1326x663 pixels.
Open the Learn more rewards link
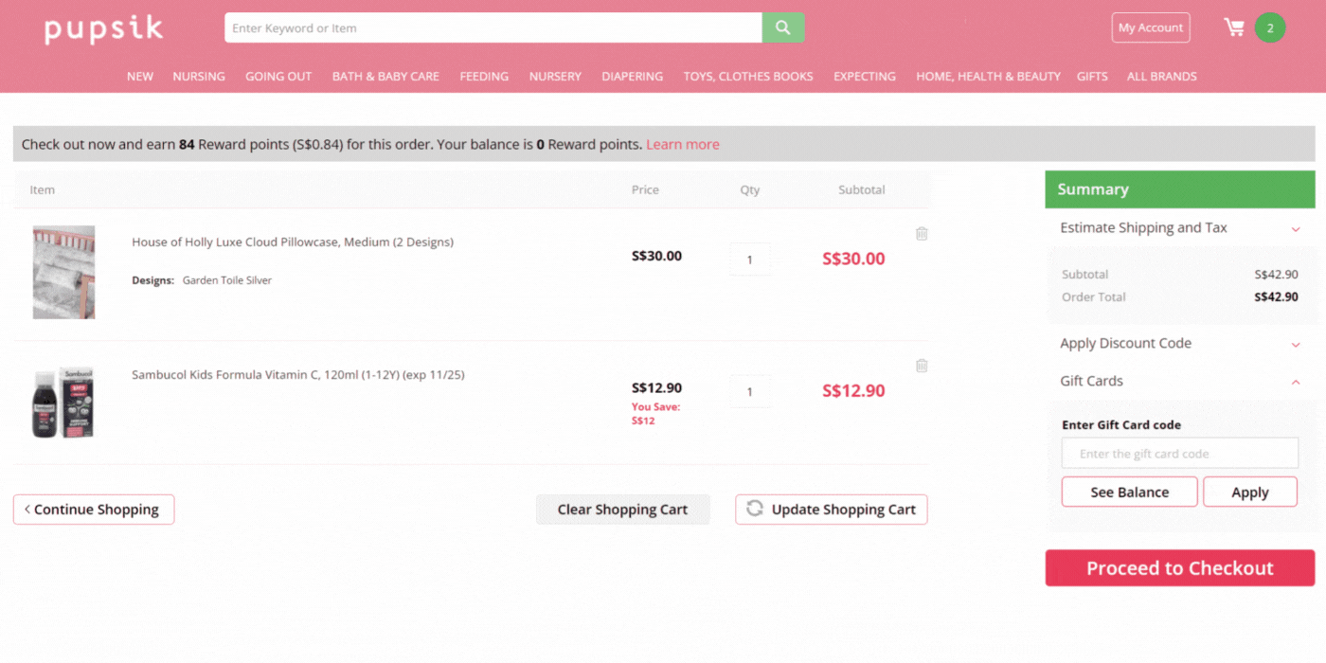pos(682,144)
